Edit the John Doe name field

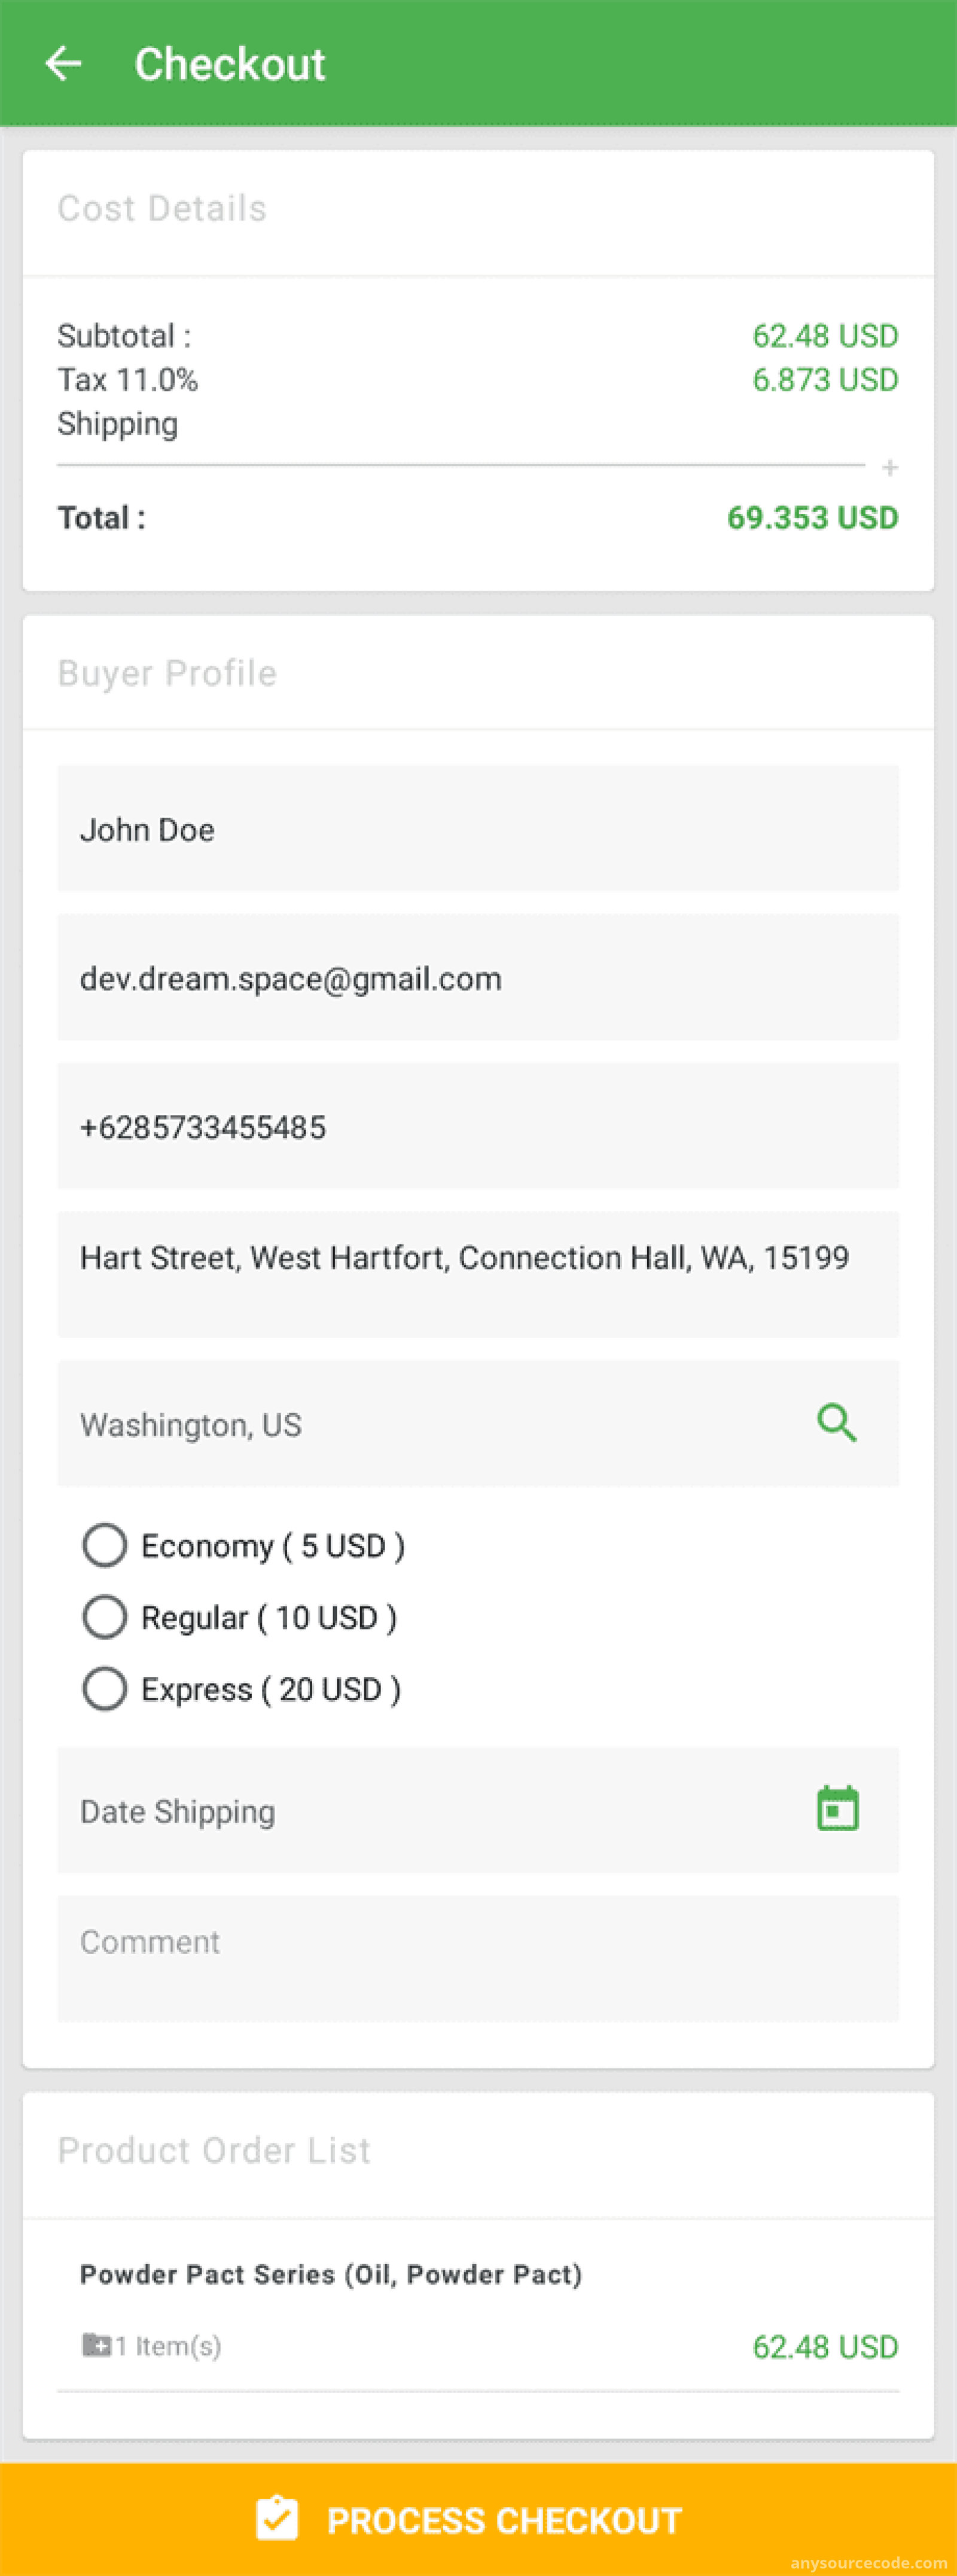pyautogui.click(x=478, y=829)
